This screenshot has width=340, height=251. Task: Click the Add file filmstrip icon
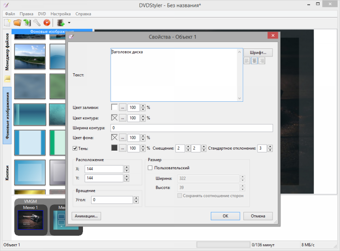pyautogui.click(x=60, y=23)
